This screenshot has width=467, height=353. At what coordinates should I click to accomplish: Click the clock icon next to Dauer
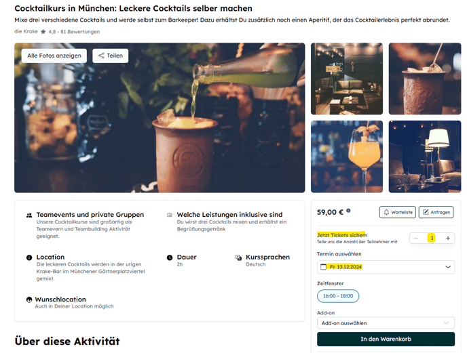click(170, 257)
